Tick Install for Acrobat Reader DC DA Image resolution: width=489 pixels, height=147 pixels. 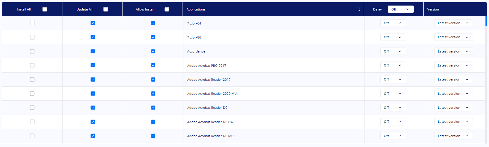tap(32, 122)
